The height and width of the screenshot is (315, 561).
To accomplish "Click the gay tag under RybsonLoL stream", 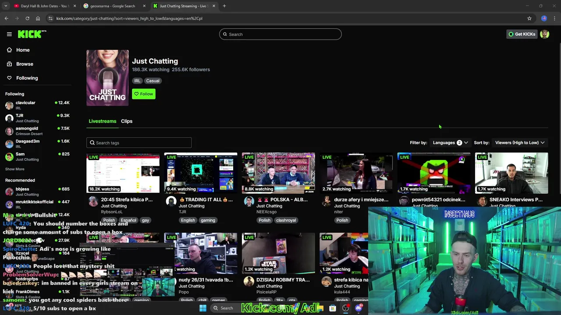I will coord(145,220).
